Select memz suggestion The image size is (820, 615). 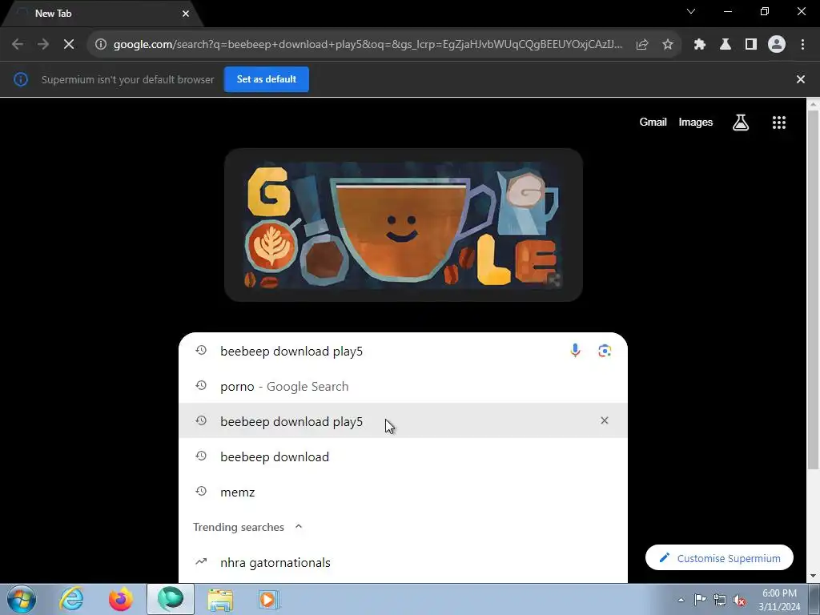403,492
